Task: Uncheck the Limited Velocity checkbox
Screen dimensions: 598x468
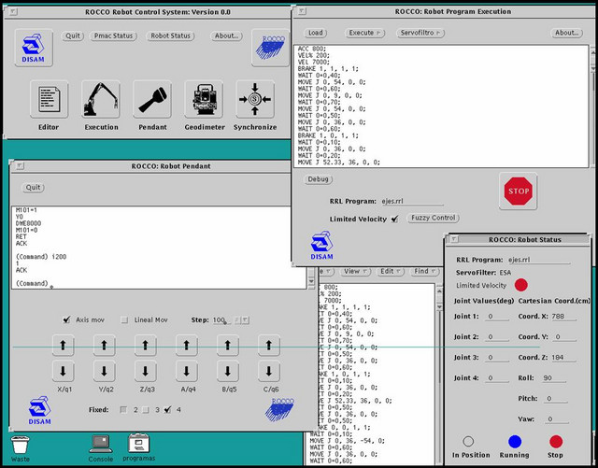Action: click(x=394, y=219)
